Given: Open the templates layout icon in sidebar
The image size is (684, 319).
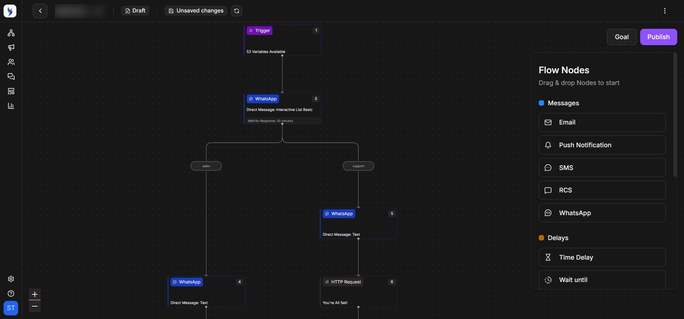Looking at the screenshot, I should tap(11, 91).
